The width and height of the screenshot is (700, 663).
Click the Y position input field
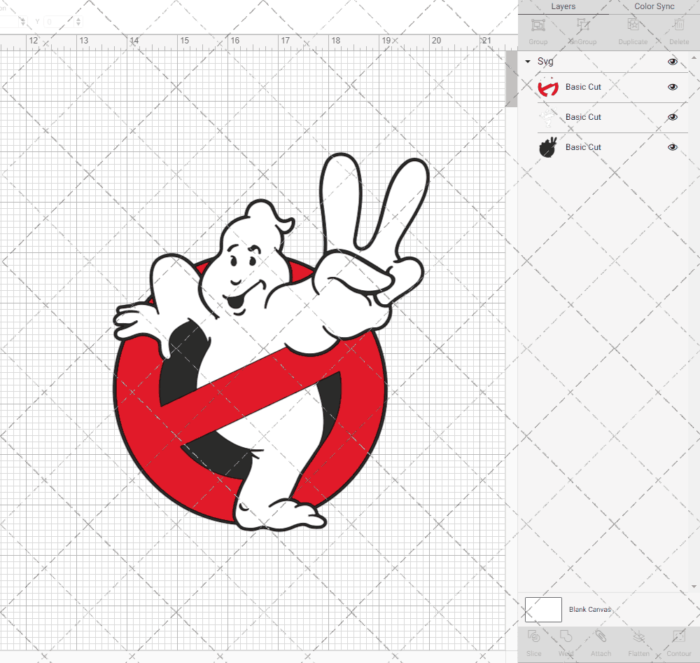tap(59, 22)
